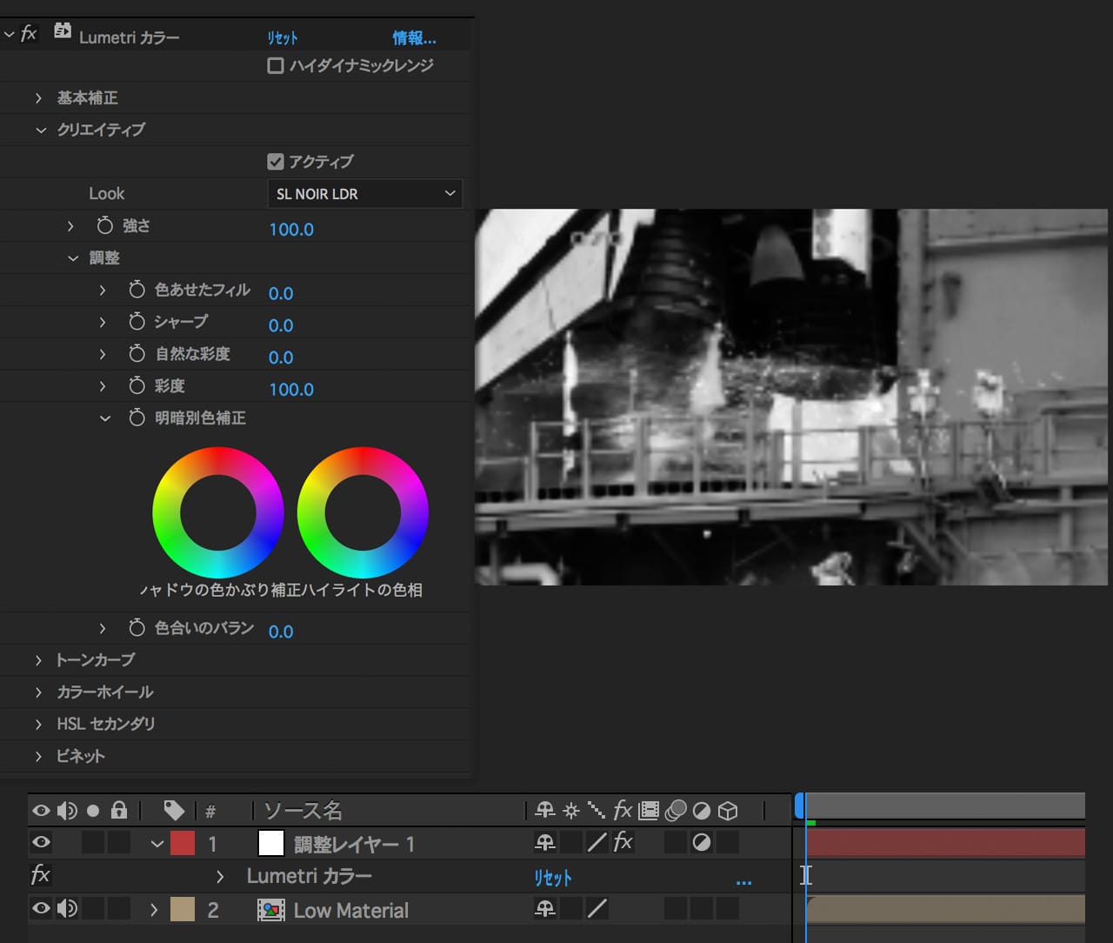Expand the 基本補正 section

pos(39,98)
